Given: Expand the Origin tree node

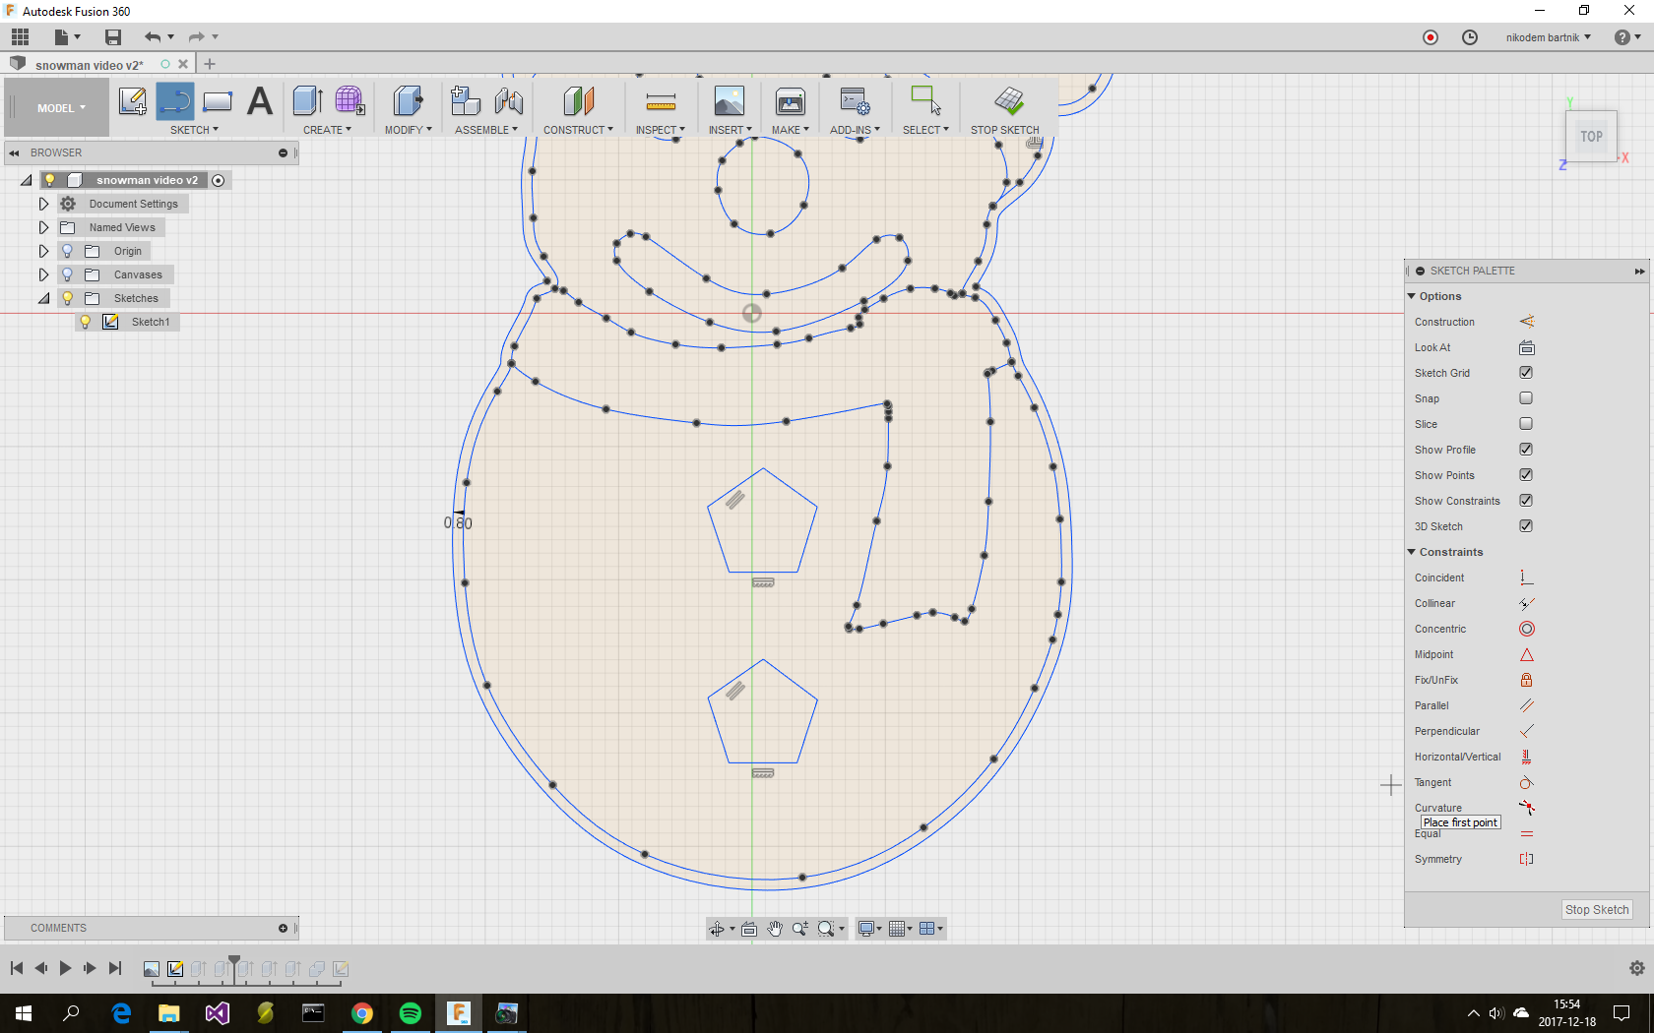Looking at the screenshot, I should click(43, 251).
